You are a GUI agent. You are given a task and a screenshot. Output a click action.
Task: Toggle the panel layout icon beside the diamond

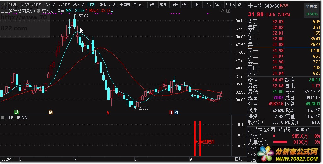point(228,11)
